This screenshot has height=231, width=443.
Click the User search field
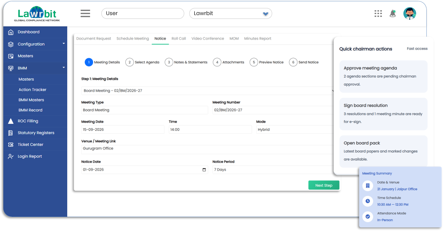coord(143,14)
